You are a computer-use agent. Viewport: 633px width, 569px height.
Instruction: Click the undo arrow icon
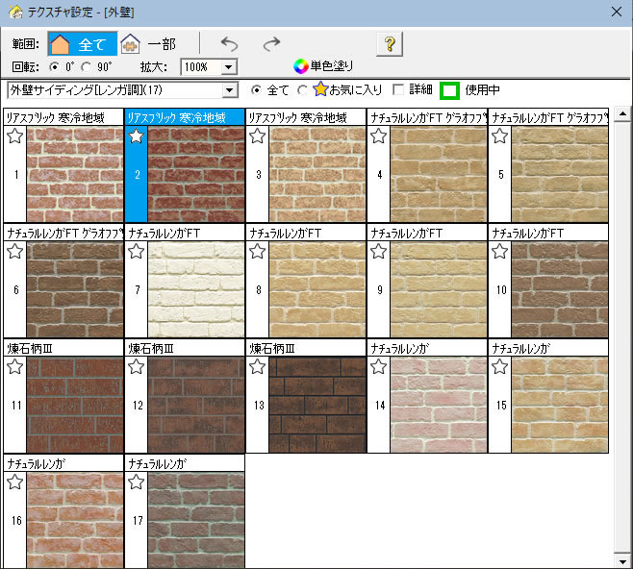pos(230,43)
